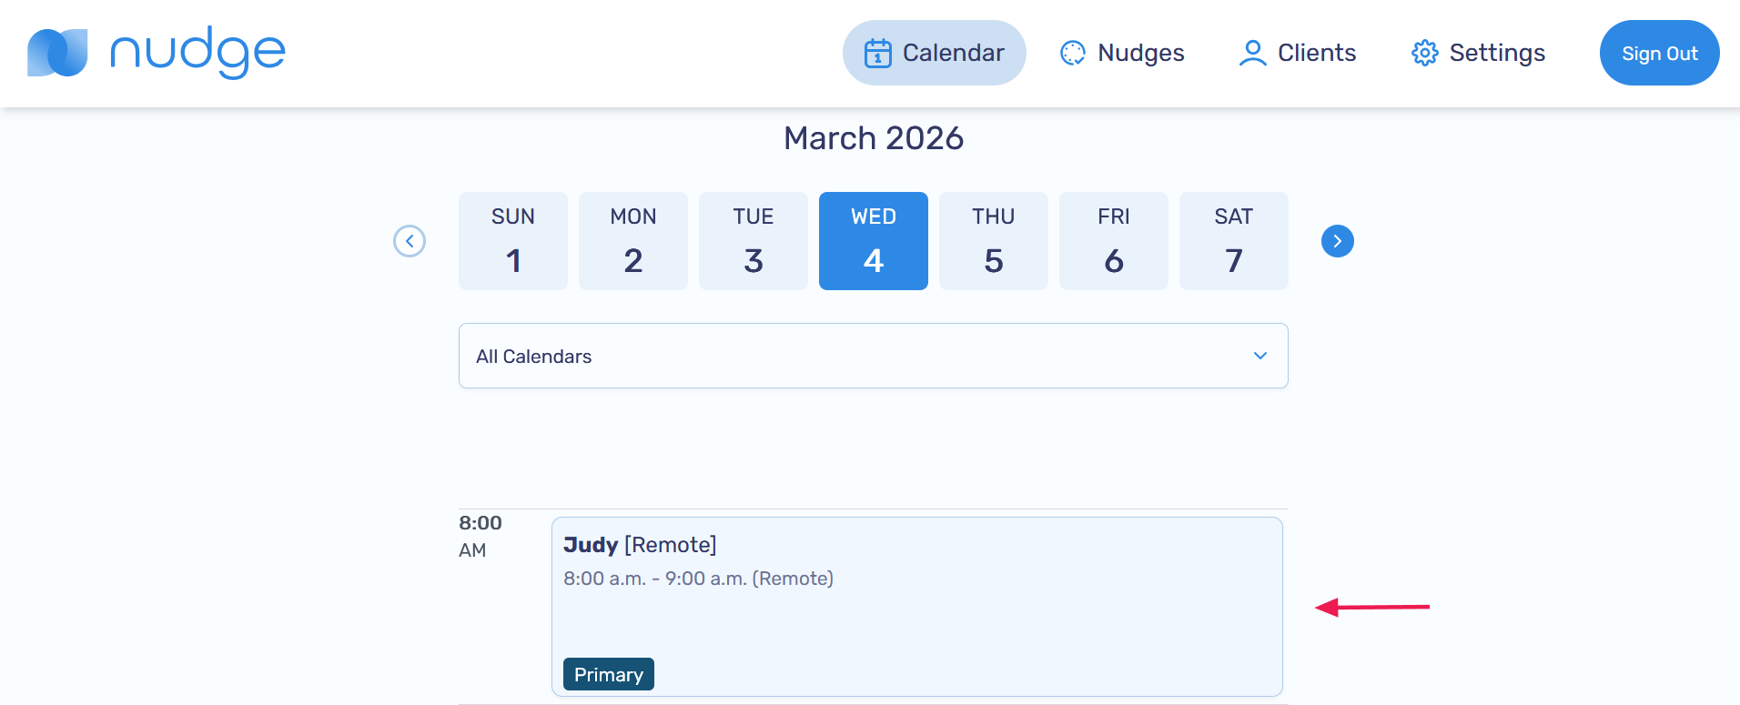
Task: Click the Clients person icon
Action: click(1252, 53)
